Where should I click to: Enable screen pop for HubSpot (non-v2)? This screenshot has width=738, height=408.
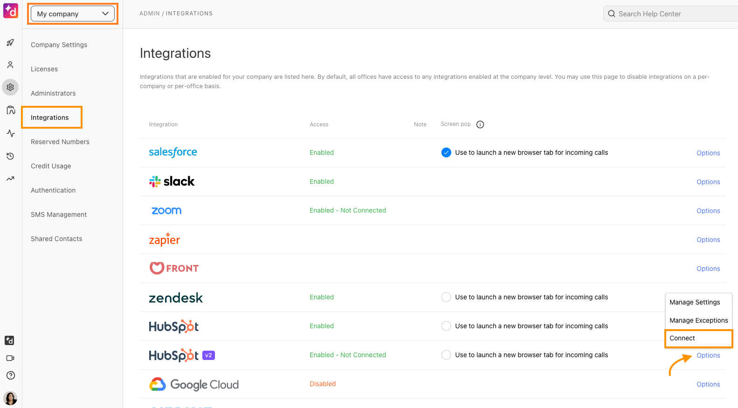446,326
